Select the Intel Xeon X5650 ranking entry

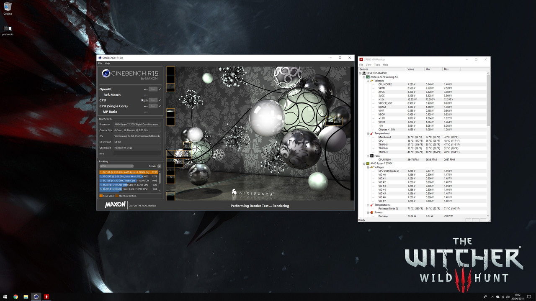tap(129, 176)
